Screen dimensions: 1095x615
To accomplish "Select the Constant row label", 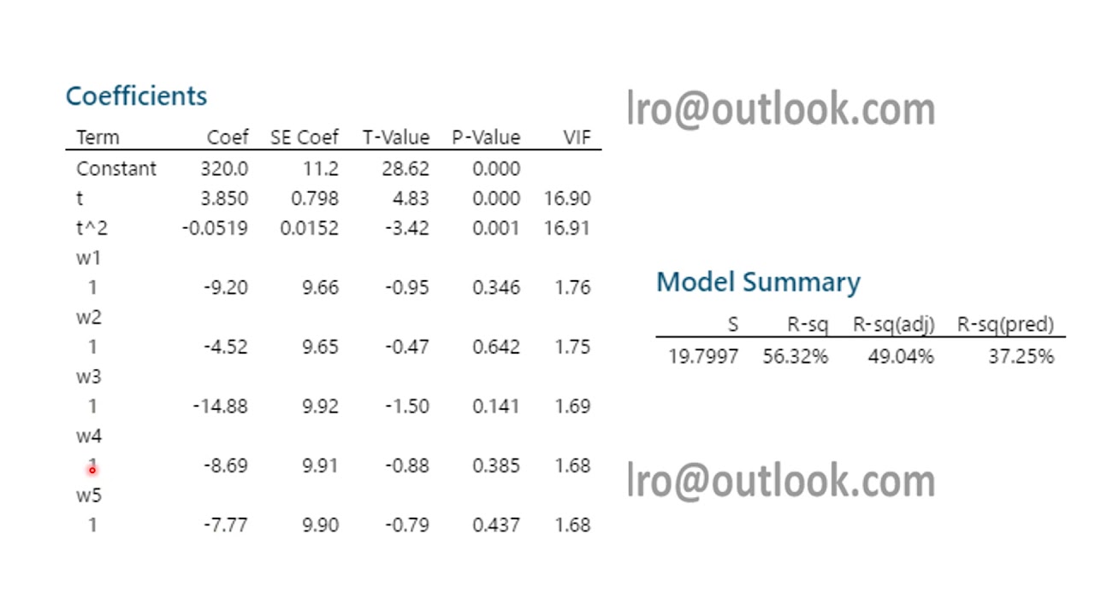I will [116, 168].
